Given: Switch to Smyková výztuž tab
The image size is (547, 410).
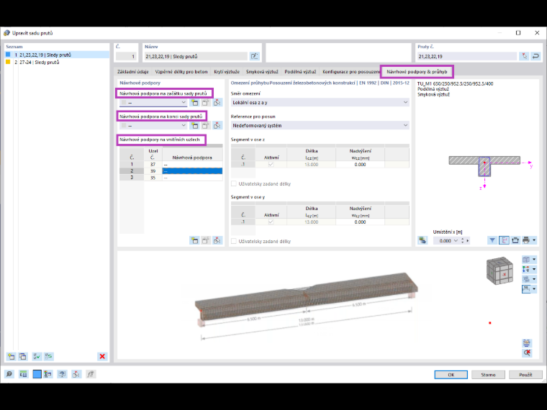Looking at the screenshot, I should (262, 72).
